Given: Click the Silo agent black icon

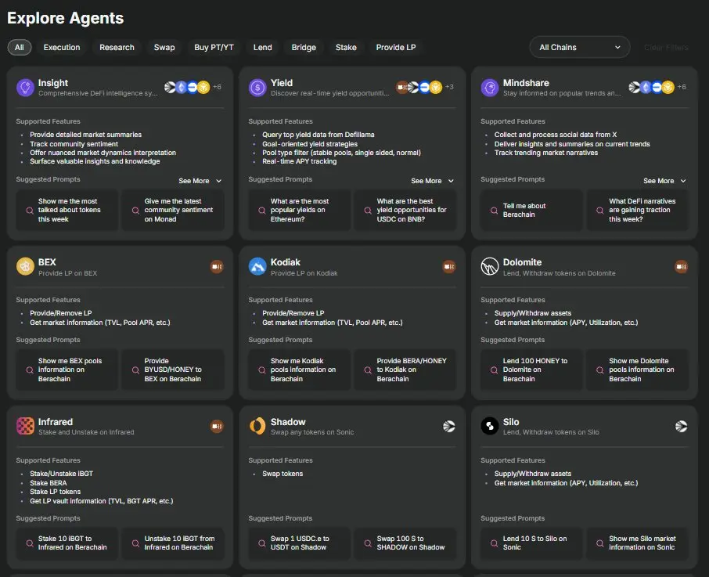Looking at the screenshot, I should pos(490,426).
